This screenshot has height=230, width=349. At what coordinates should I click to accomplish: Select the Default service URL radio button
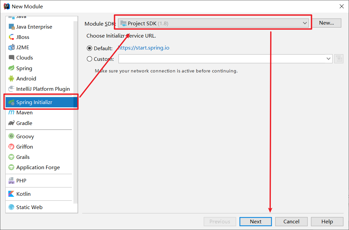click(x=89, y=48)
